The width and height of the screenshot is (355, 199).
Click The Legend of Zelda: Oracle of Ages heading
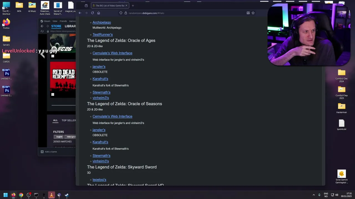tap(121, 40)
